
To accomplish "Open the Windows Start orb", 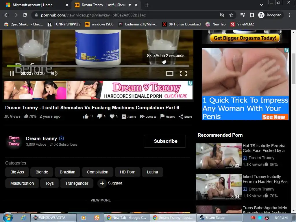I will 8,217.
